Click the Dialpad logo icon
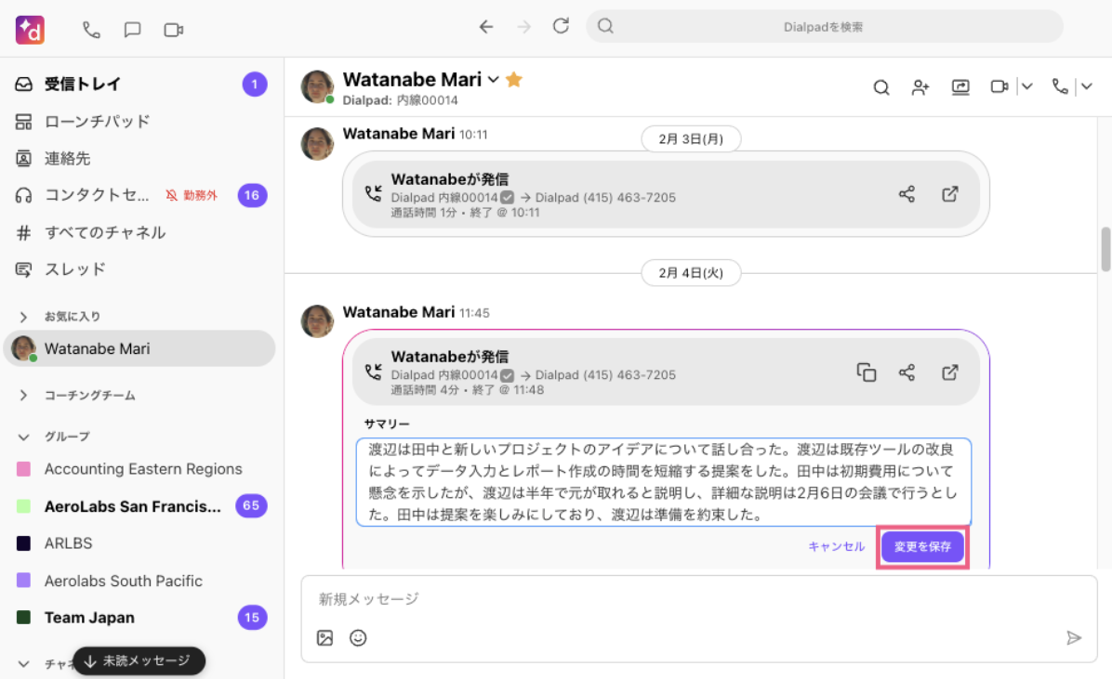Image resolution: width=1112 pixels, height=679 pixels. pos(30,29)
